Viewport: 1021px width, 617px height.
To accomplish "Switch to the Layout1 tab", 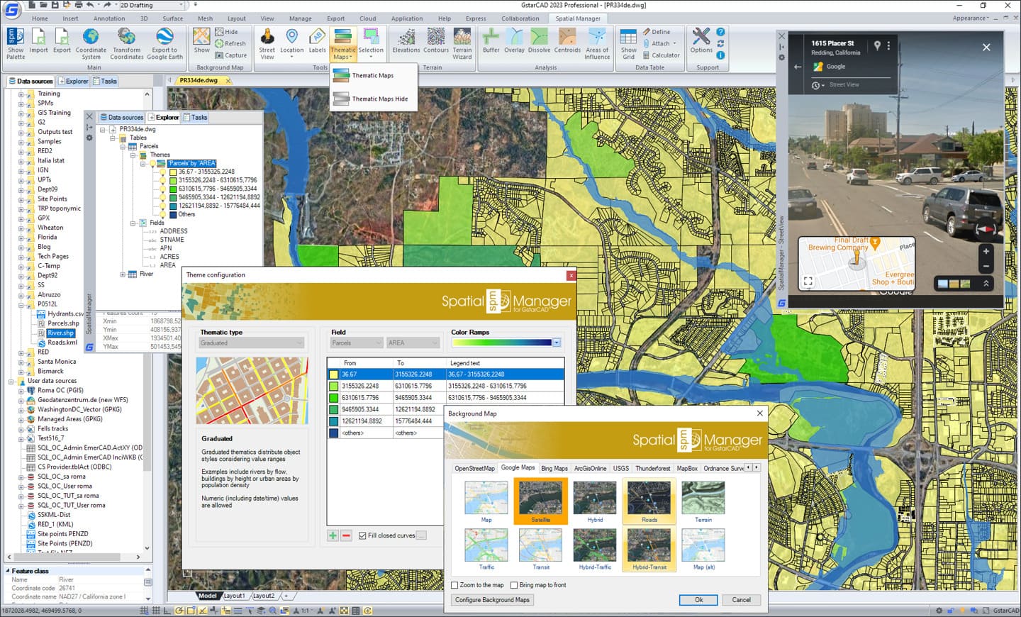I will coord(235,596).
